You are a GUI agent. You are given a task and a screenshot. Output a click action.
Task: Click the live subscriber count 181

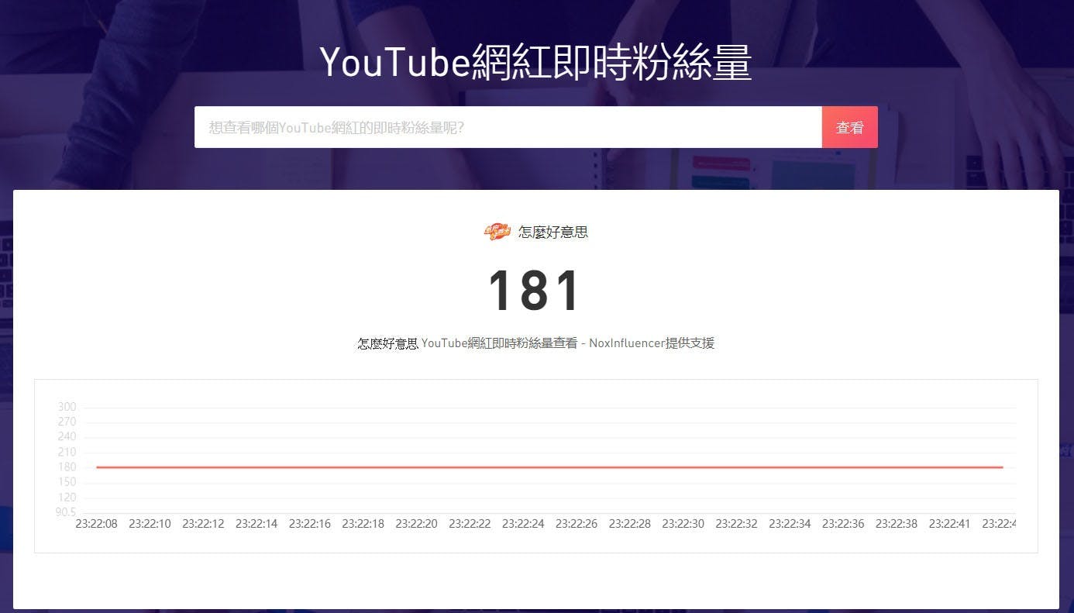(535, 291)
